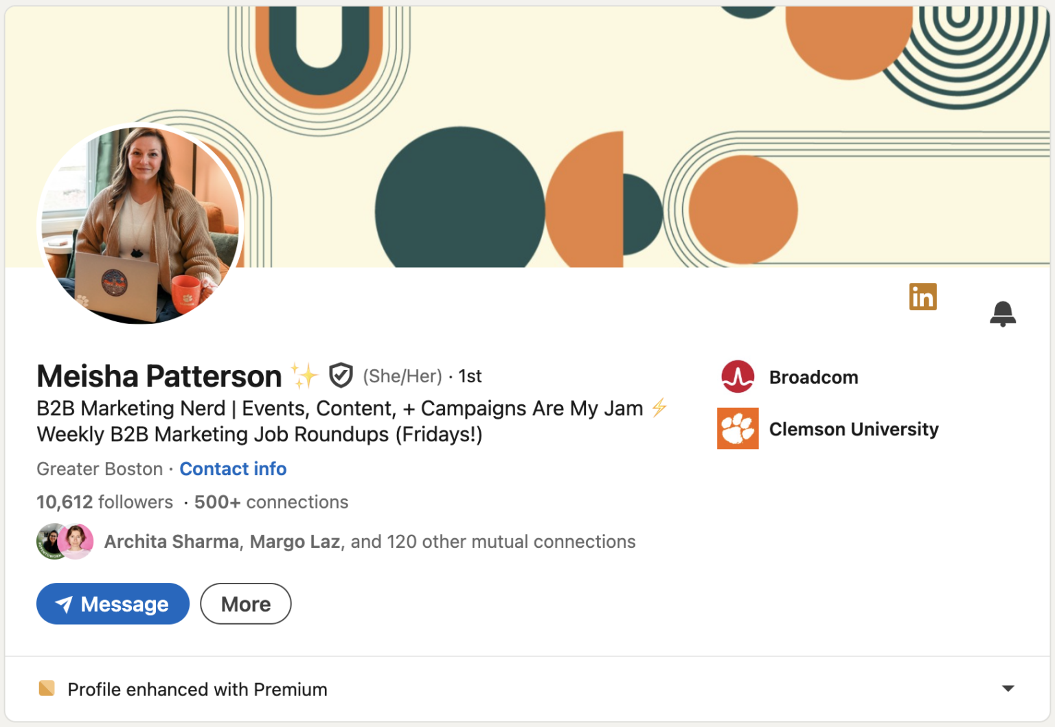Send a message with the Message button

tap(113, 604)
